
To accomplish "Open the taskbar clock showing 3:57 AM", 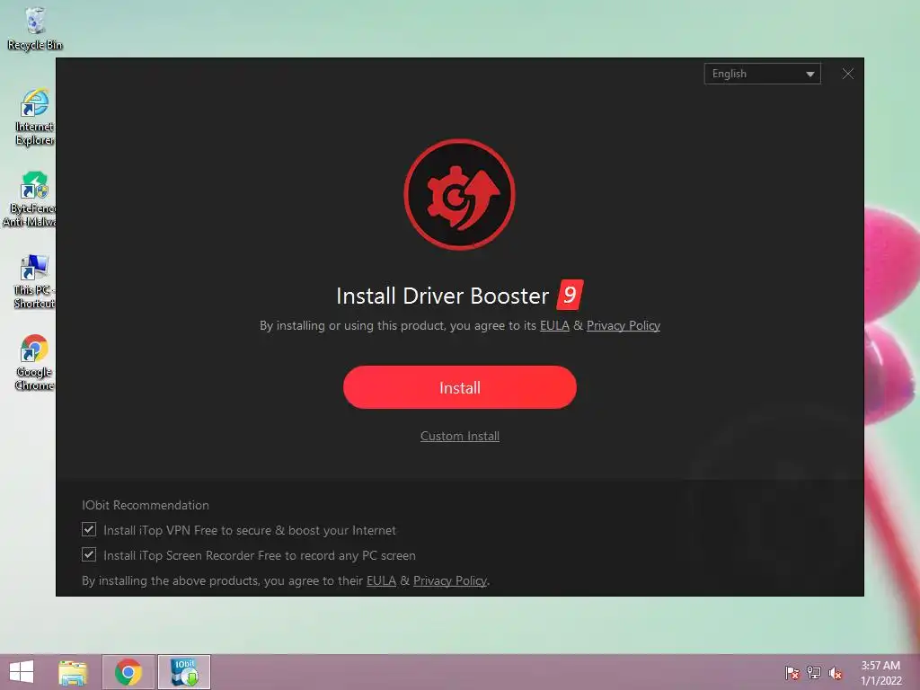I will pyautogui.click(x=880, y=673).
